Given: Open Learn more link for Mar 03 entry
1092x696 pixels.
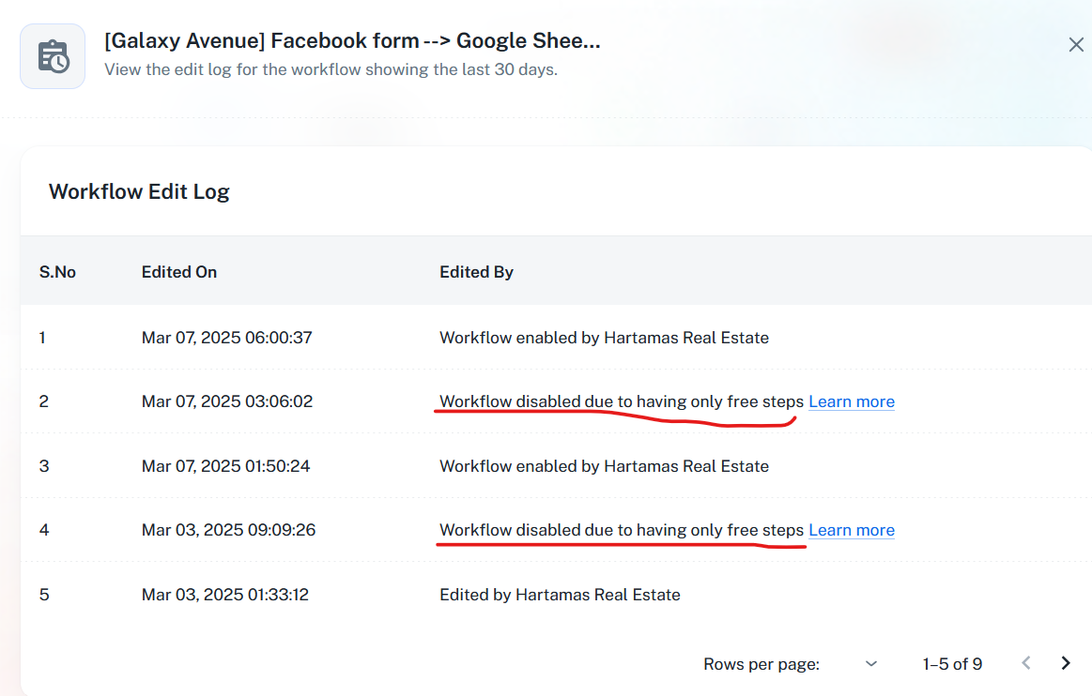Looking at the screenshot, I should pos(851,530).
